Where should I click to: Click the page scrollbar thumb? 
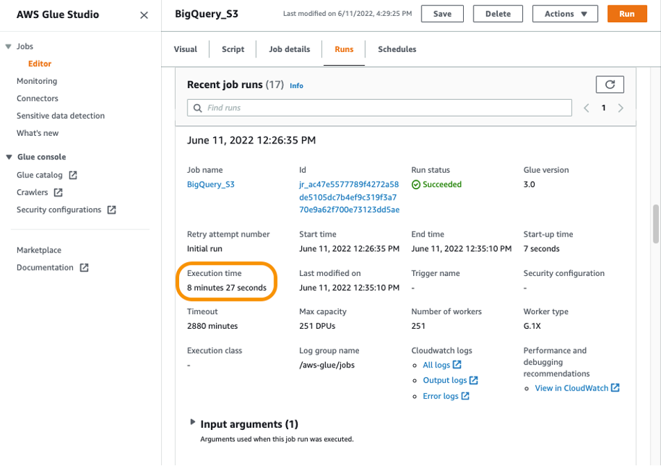coord(655,224)
